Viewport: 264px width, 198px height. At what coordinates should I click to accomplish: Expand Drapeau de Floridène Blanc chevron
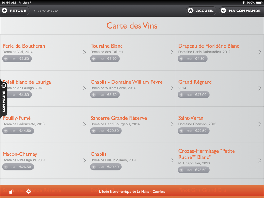[x=260, y=52]
